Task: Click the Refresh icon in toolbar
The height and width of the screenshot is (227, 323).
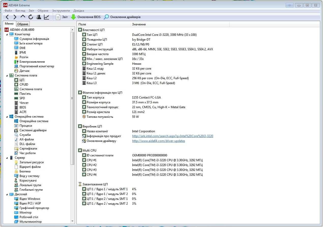Action: (x=31, y=17)
